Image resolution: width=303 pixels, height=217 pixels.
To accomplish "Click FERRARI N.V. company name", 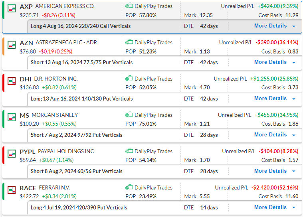I will click(54, 187).
